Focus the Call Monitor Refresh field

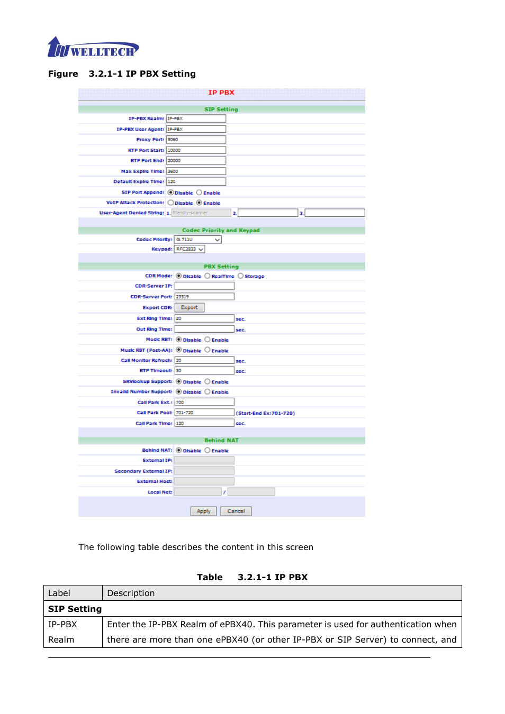point(205,360)
